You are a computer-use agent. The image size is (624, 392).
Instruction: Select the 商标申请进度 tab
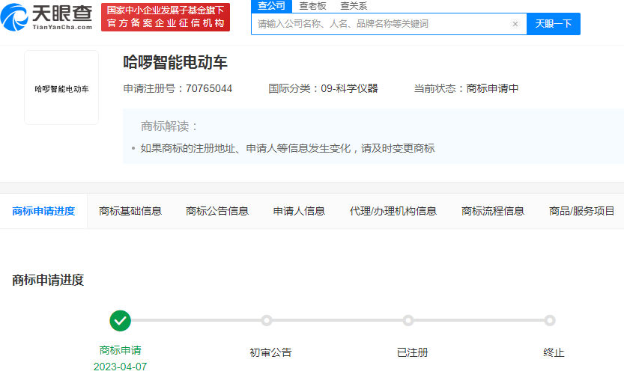tap(43, 211)
